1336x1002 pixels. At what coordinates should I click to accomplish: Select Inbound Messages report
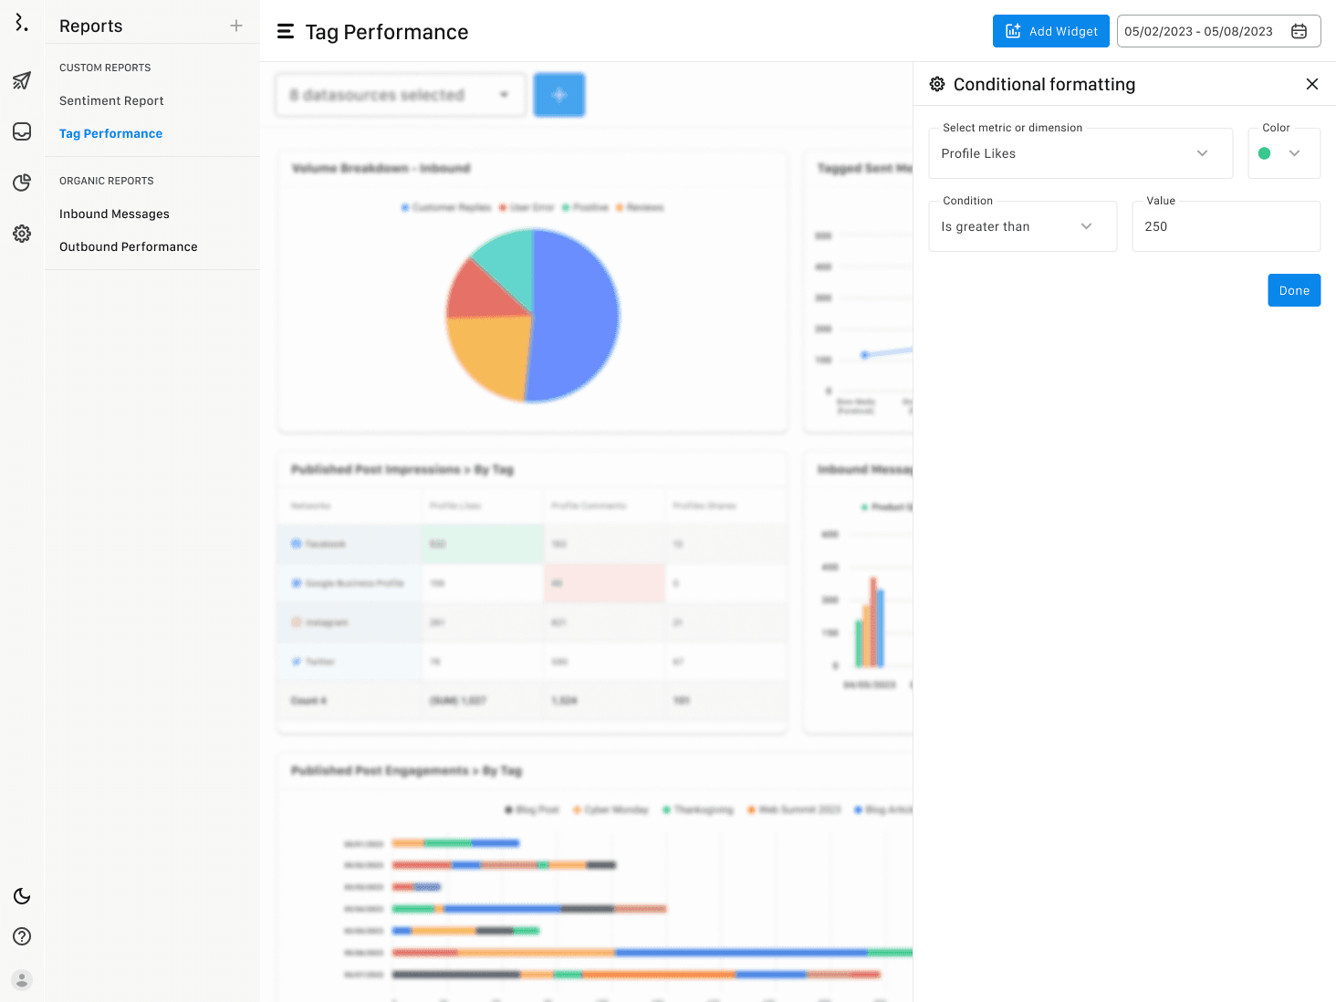pyautogui.click(x=114, y=214)
